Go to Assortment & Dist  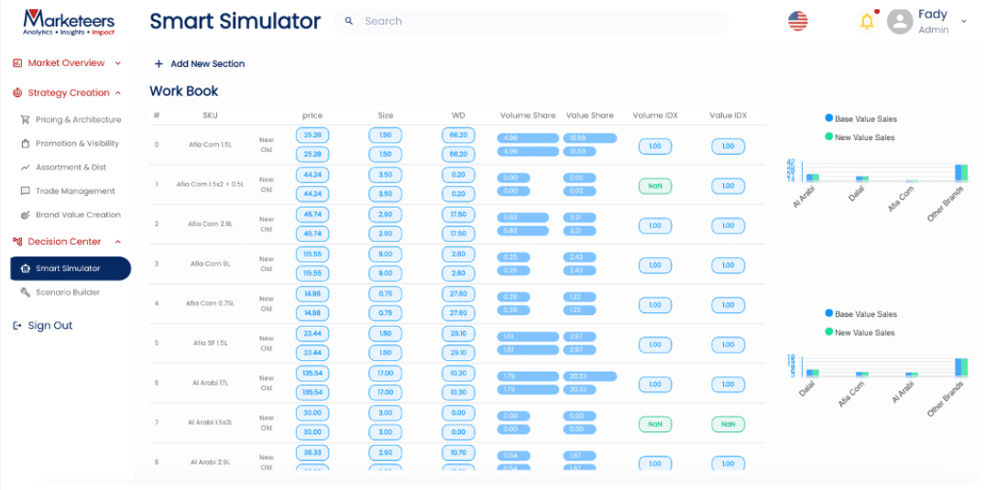(71, 168)
